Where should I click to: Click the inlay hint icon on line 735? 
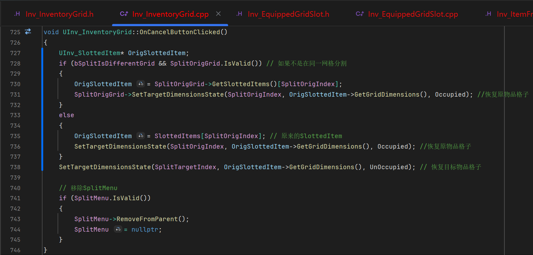pos(141,136)
